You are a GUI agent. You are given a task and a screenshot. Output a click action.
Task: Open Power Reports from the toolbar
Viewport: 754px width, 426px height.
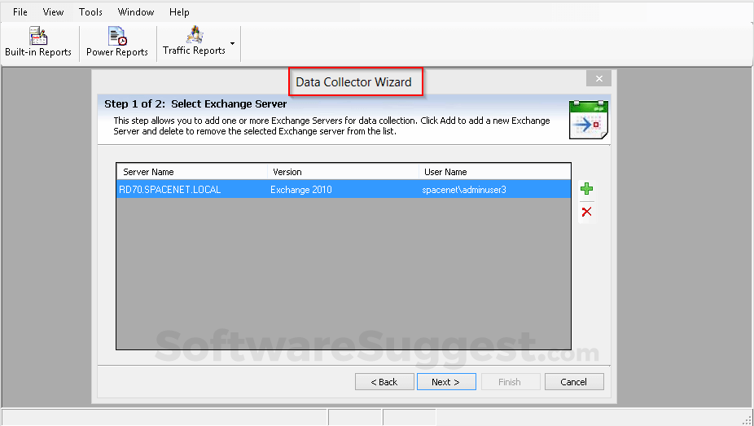117,43
